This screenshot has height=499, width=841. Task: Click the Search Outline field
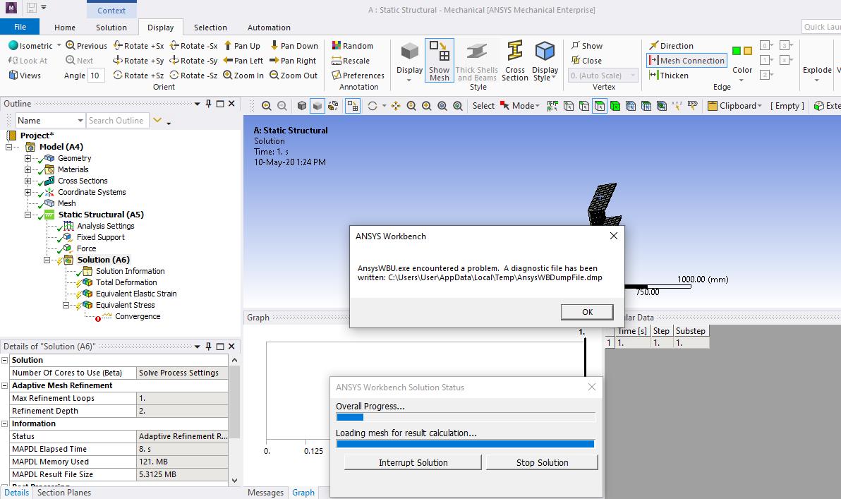click(117, 120)
